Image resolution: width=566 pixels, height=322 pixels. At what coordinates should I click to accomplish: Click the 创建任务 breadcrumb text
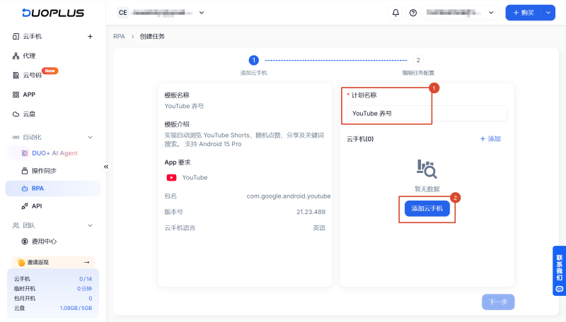[x=152, y=37]
